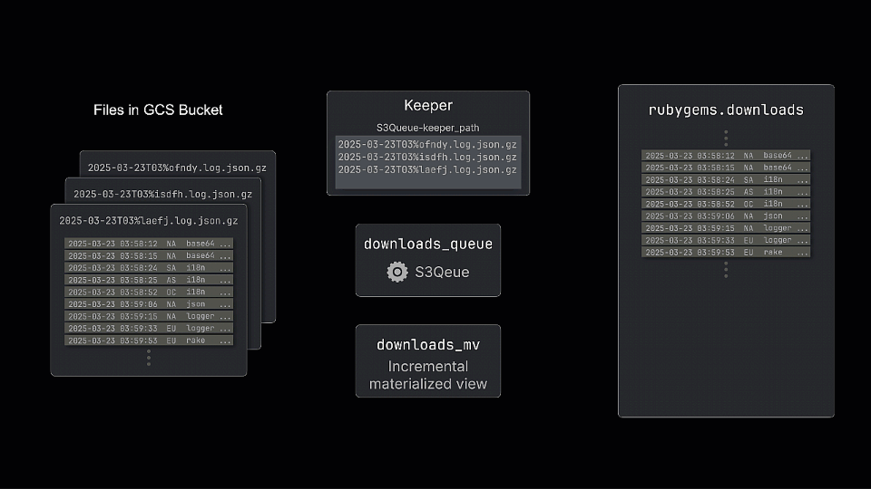The width and height of the screenshot is (871, 489).
Task: Select the 03:59:15 NA logger row in rubygems.downloads
Action: tap(726, 228)
